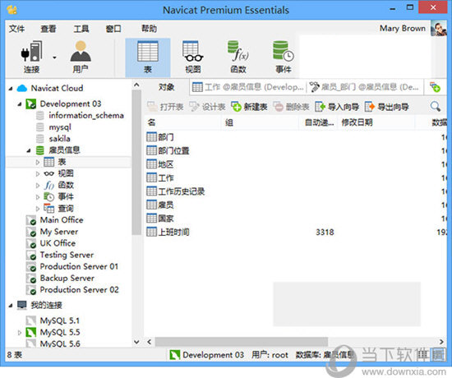The image size is (452, 378).
Task: Click the 打开表 button
Action: click(165, 107)
